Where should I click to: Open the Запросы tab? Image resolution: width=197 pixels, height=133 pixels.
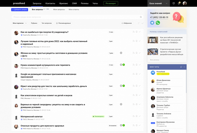click(x=37, y=3)
